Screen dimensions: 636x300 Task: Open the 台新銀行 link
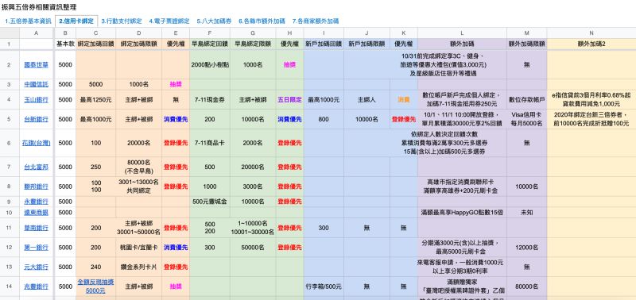36,119
